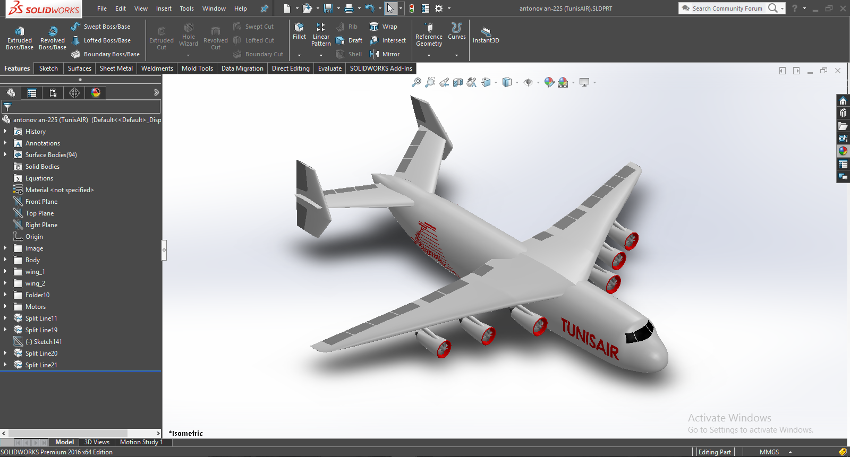This screenshot has height=457, width=850.
Task: Select the Origin tree item
Action: 34,236
